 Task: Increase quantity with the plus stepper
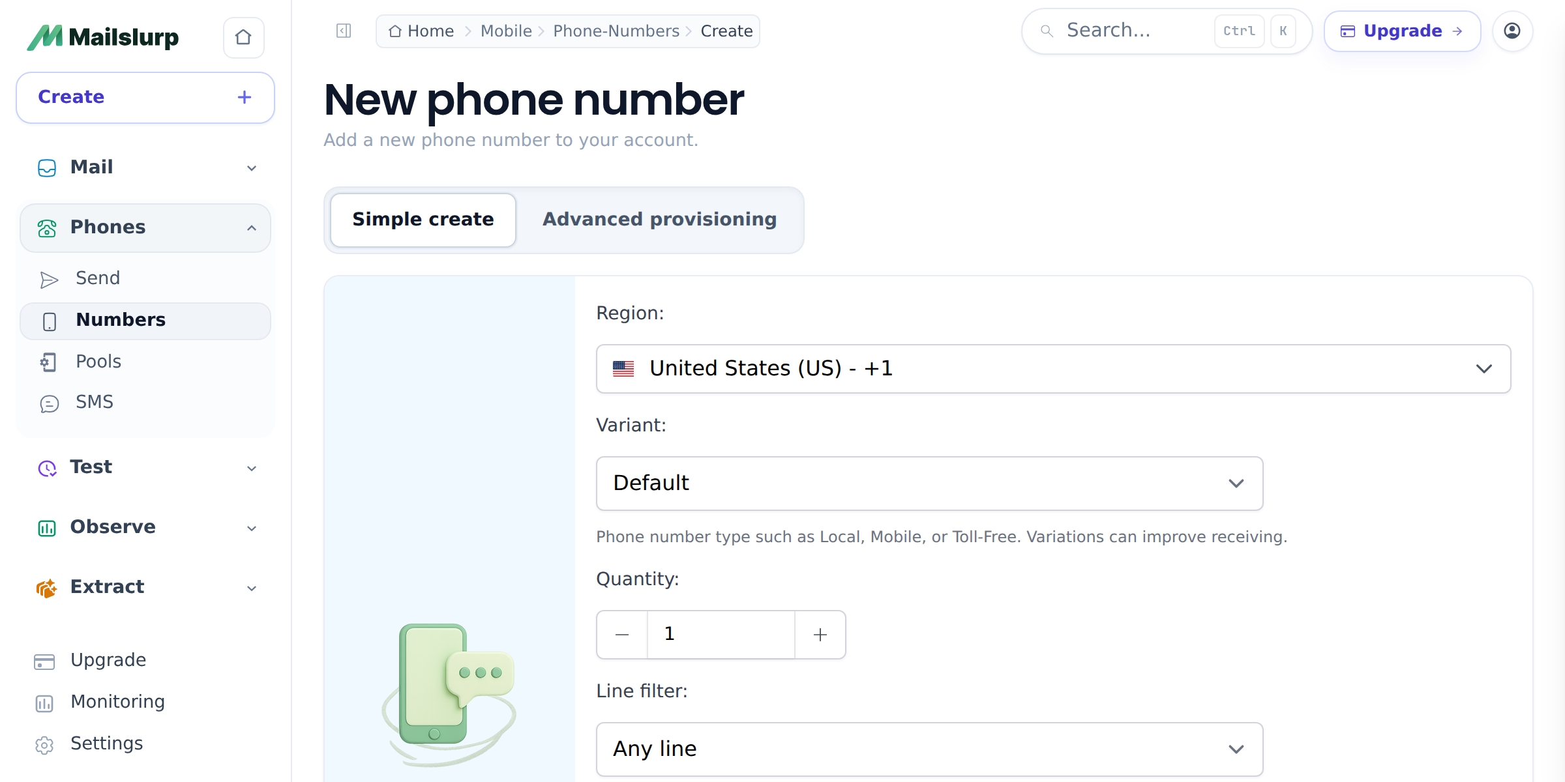820,635
